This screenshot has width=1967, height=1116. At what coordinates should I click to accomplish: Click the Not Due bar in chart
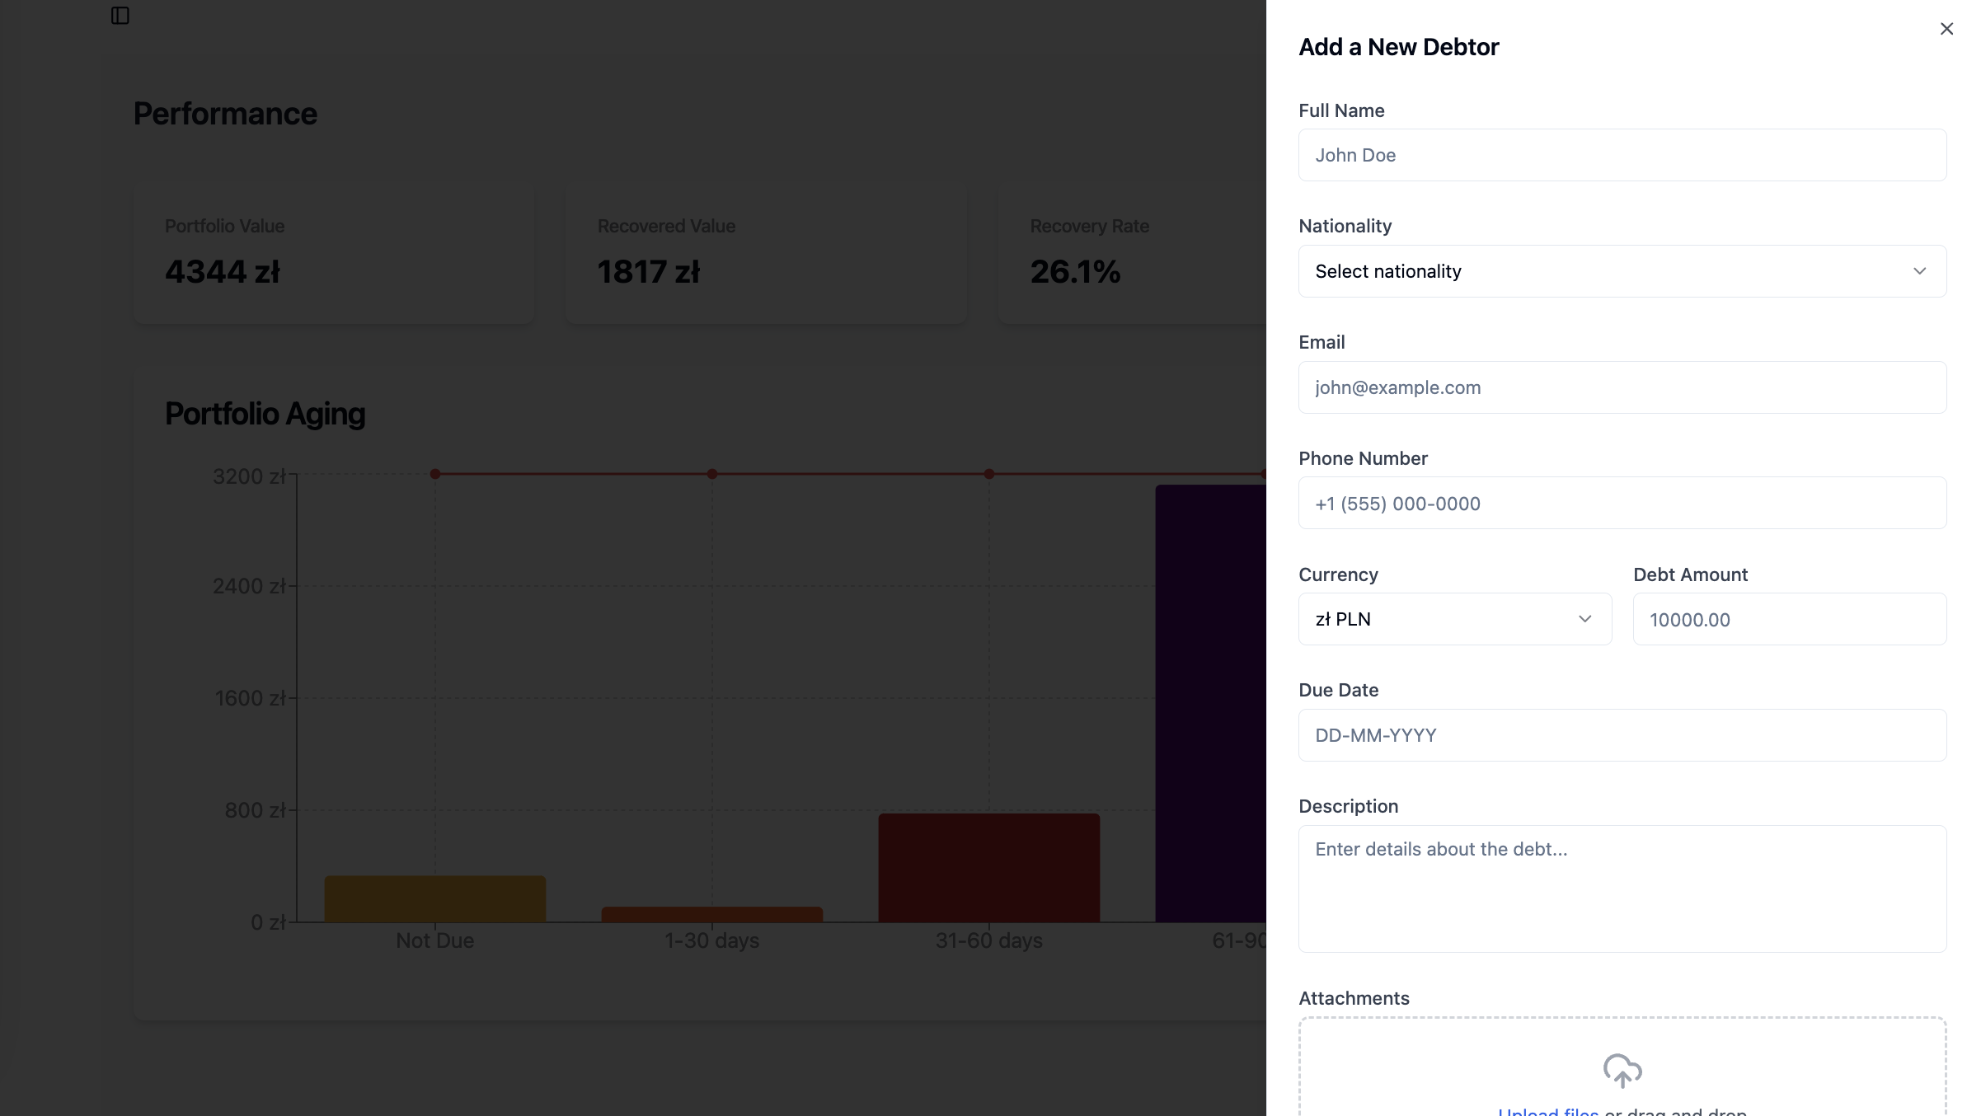[x=435, y=899]
